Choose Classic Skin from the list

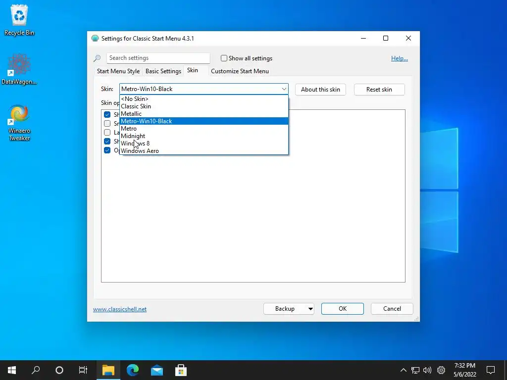point(203,106)
